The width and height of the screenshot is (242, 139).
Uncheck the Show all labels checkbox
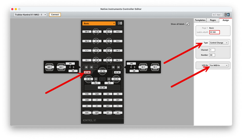[188, 24]
